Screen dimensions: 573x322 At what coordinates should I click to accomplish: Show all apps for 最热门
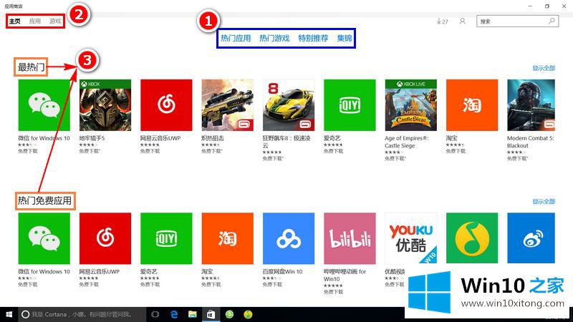pos(544,68)
